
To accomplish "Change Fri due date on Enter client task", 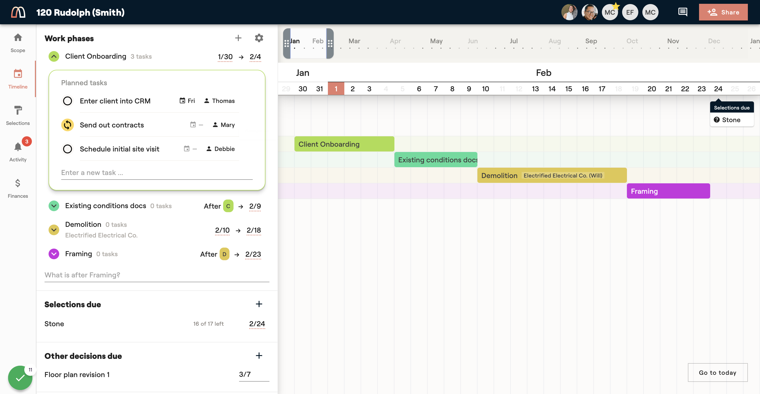I will click(x=187, y=101).
